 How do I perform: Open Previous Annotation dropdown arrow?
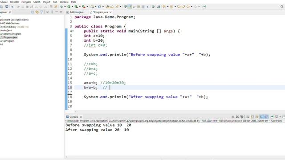[x=175, y=7]
